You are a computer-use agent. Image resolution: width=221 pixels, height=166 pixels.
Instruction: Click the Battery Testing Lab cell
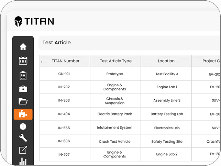pyautogui.click(x=166, y=114)
